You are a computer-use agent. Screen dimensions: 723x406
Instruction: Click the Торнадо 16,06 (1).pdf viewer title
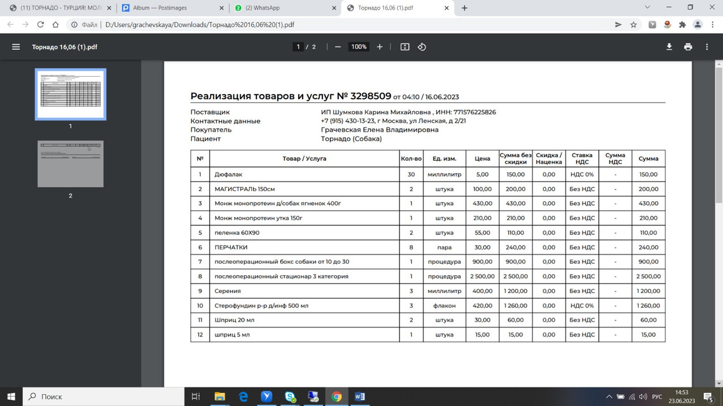point(64,47)
